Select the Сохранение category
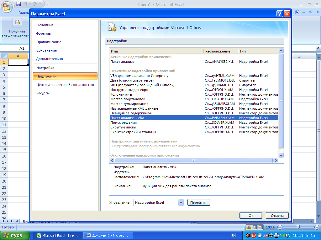This screenshot has height=240, width=321. [65, 50]
